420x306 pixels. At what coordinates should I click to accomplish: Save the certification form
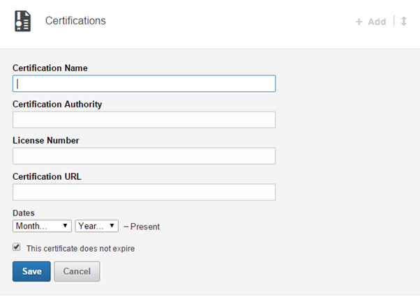[31, 271]
